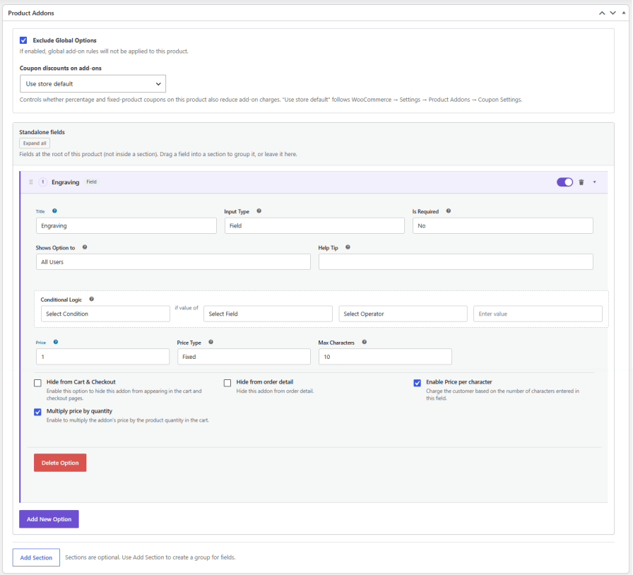Click the Field type tag beside Engraving

92,182
